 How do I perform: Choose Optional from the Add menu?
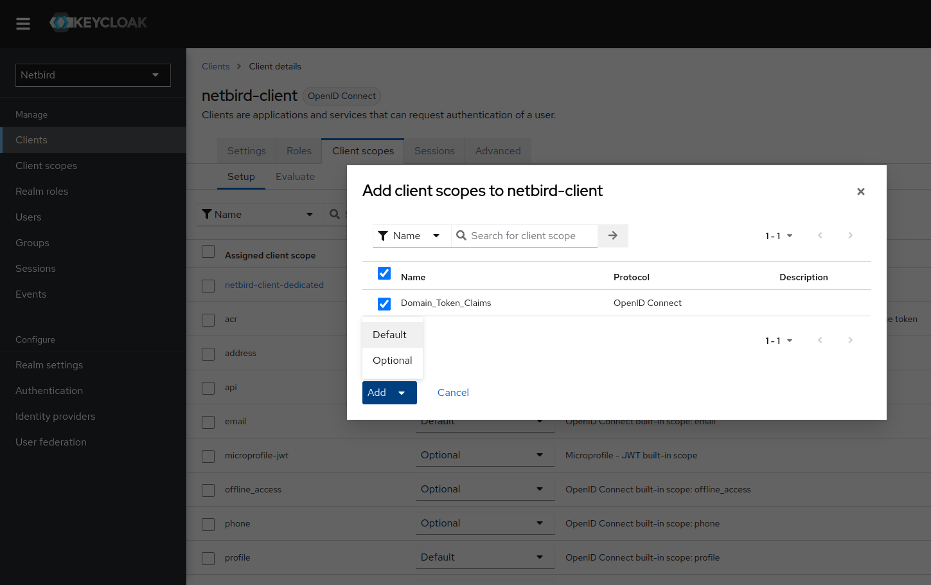click(392, 361)
